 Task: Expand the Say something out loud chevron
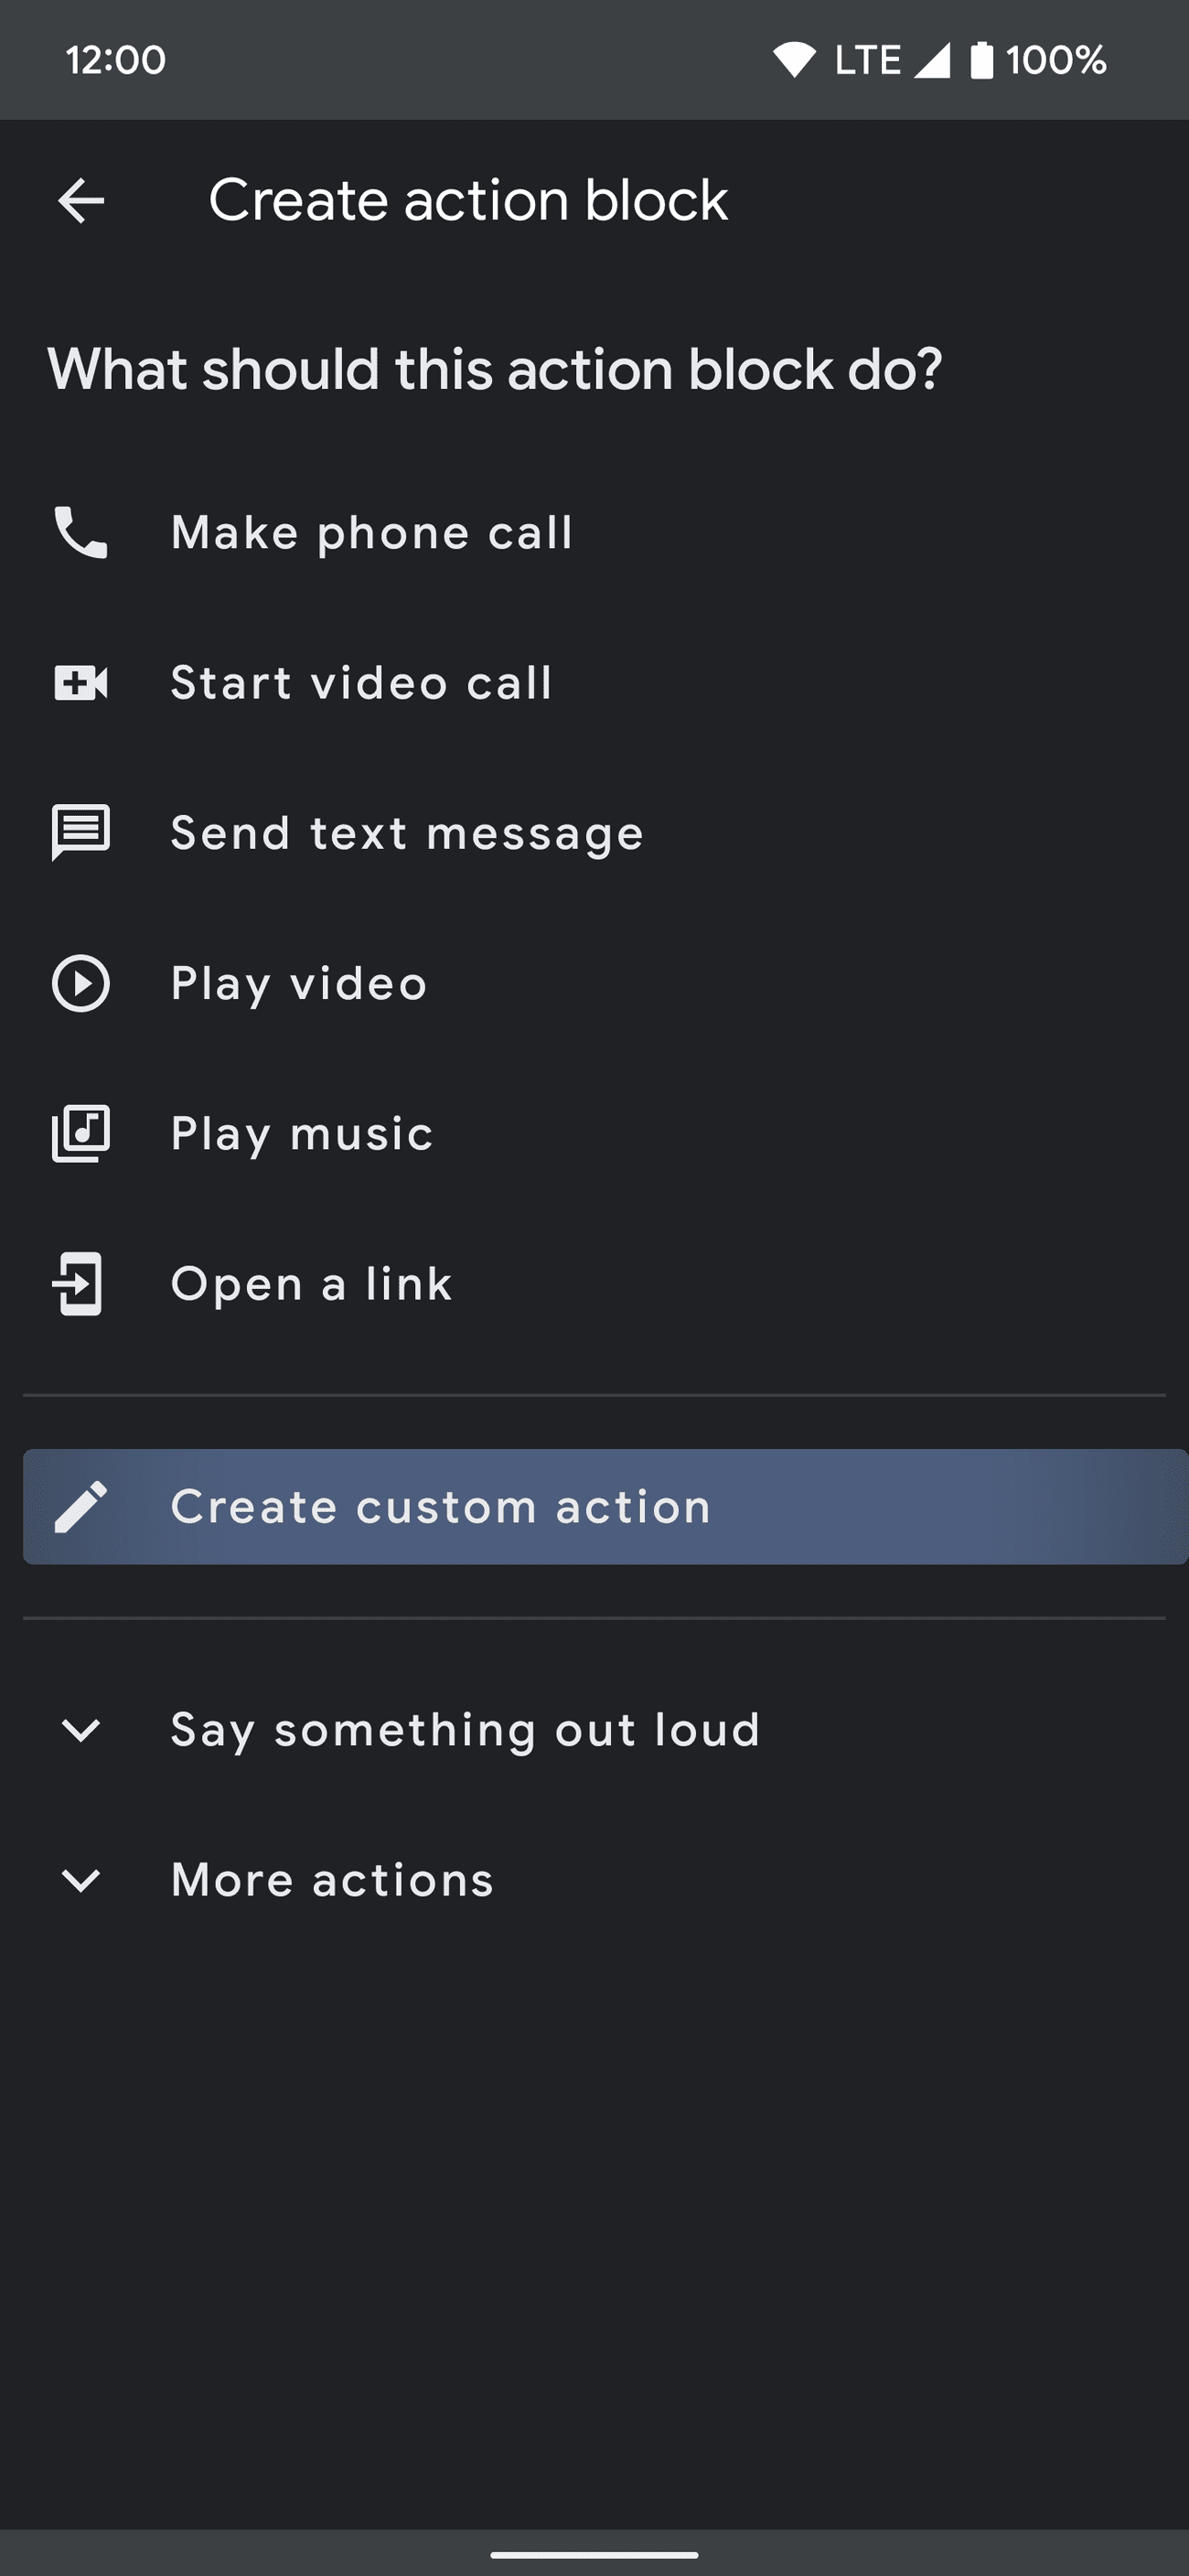coord(81,1730)
